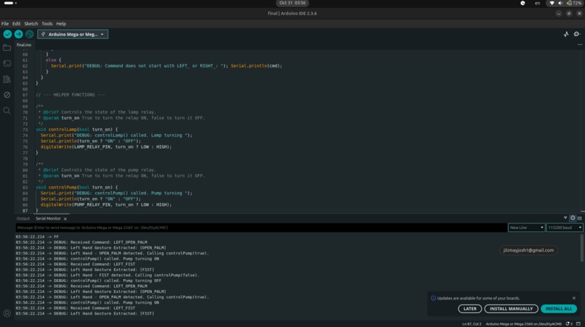Open the Tools menu

[47, 23]
